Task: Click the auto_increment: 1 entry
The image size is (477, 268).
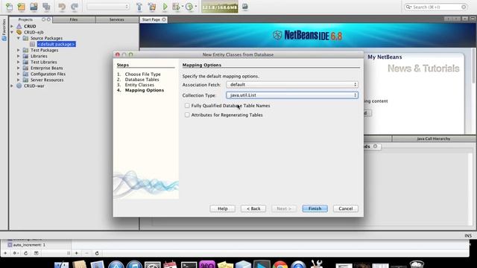Action: pyautogui.click(x=29, y=245)
